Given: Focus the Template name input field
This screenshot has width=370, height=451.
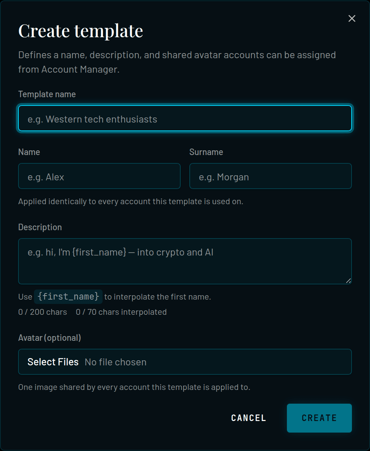Looking at the screenshot, I should (185, 118).
